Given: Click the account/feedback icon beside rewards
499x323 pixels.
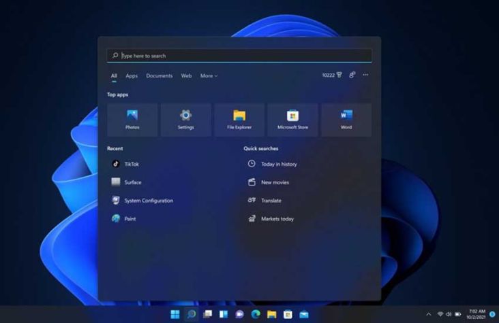Looking at the screenshot, I should (x=352, y=75).
